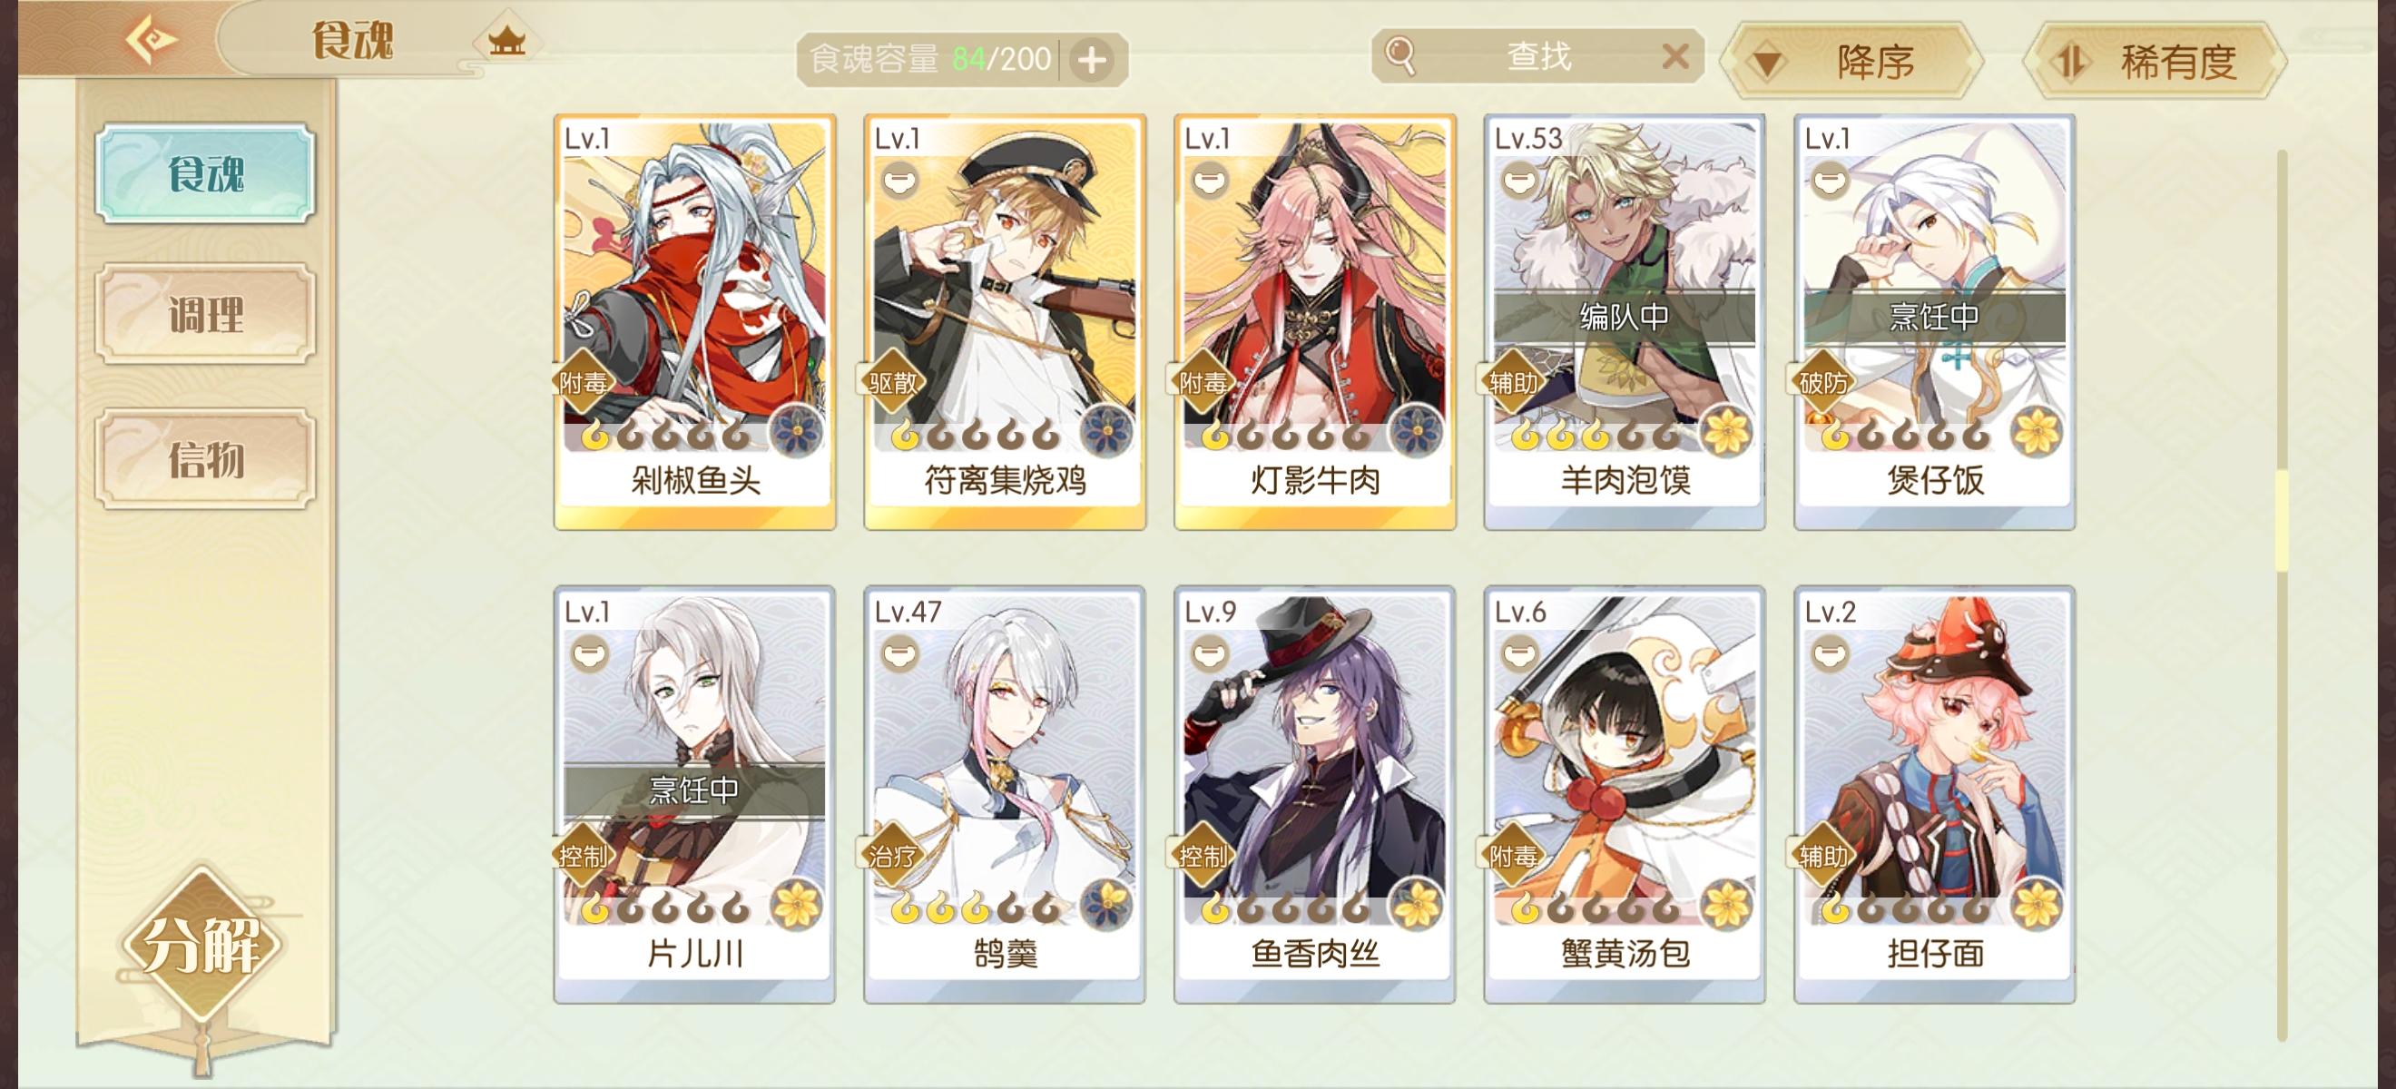The height and width of the screenshot is (1089, 2396).
Task: Toggle the bowl marker on 蟹黄汤包
Action: [1520, 654]
